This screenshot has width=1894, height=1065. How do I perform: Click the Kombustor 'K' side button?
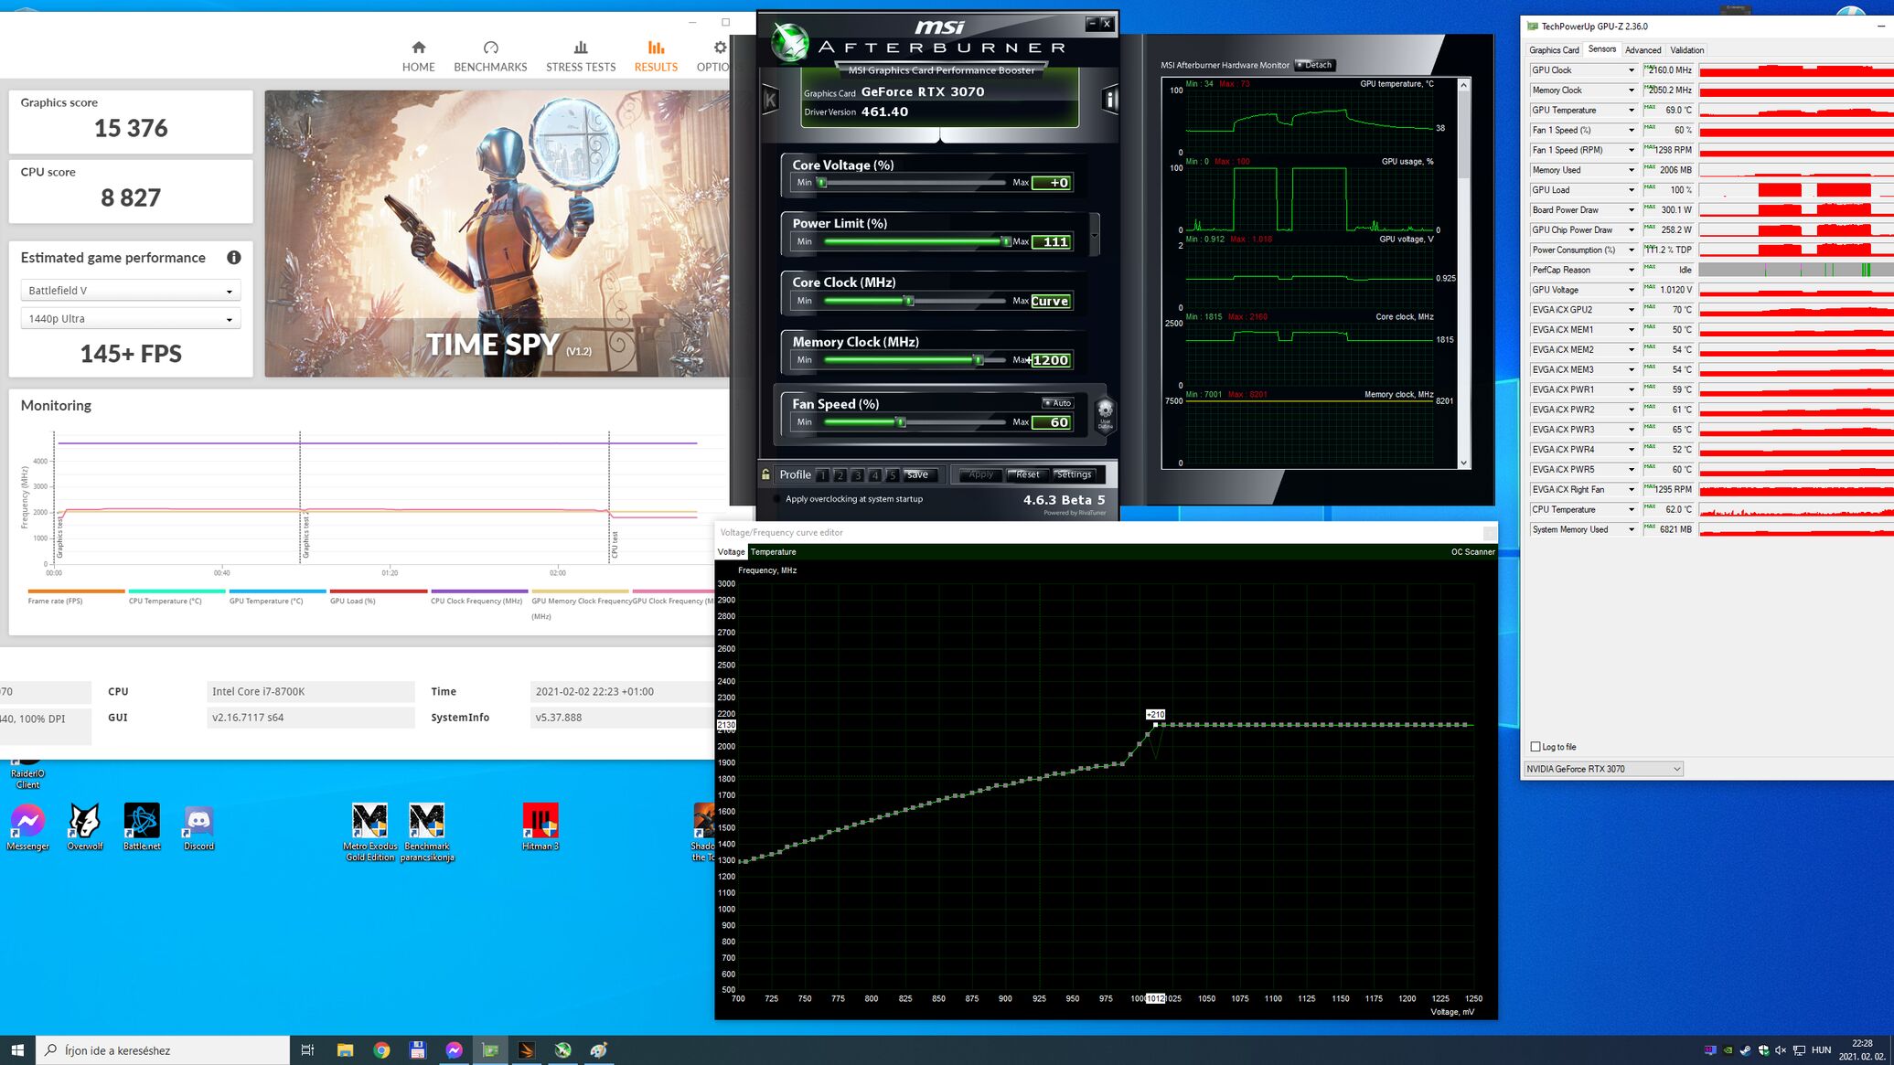pos(770,100)
